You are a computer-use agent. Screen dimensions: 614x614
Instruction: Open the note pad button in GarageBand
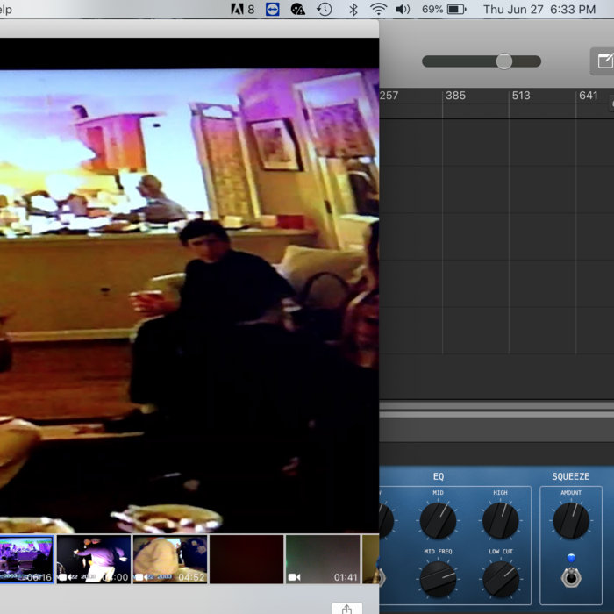click(x=603, y=61)
